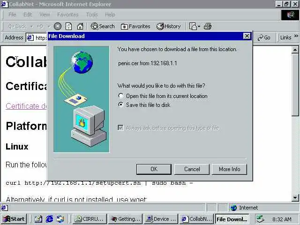Switch to the Device ... taskbar window
300x225 pixels.
[161, 219]
